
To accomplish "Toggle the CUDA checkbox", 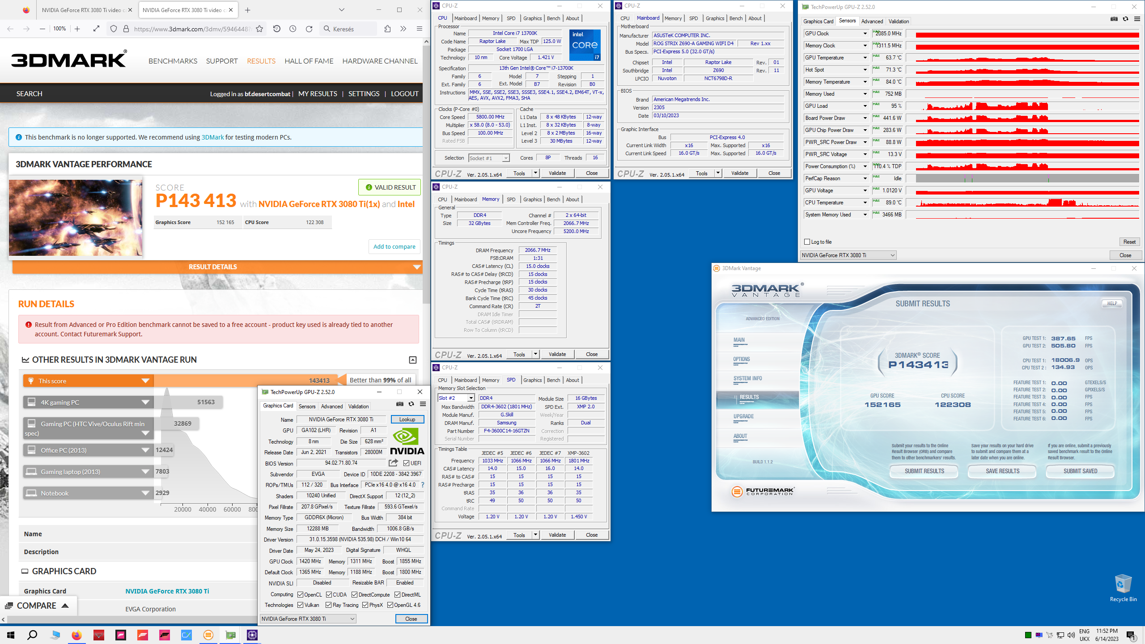I will 329,595.
